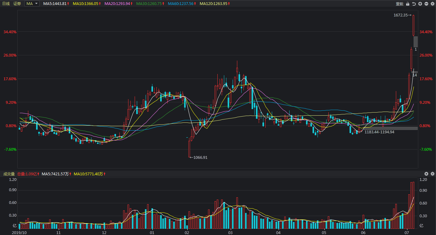Click the undo arrow icon in the top toolbar
This screenshot has height=235, width=436.
pyautogui.click(x=414, y=4)
